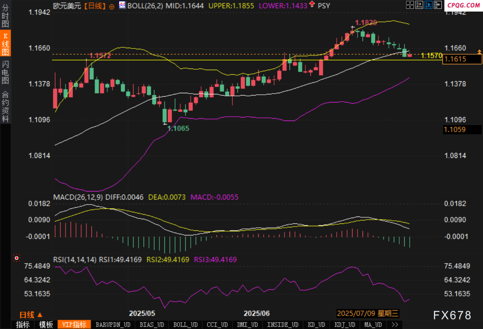This screenshot has height=329, width=483.
Task: Click the 1.1615 current price marker
Action: coord(462,59)
